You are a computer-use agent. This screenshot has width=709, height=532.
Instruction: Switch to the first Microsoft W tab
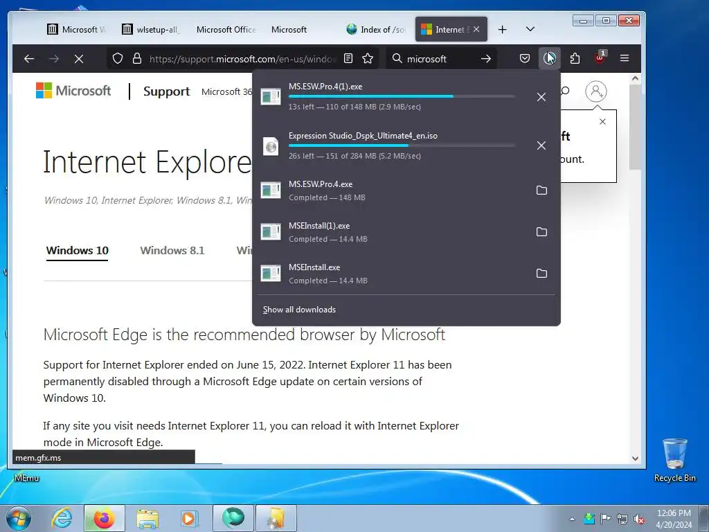click(x=77, y=29)
